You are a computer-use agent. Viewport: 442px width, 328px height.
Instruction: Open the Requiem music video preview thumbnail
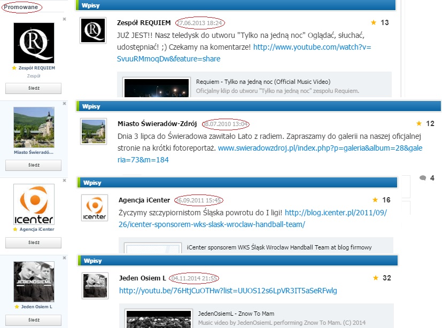(x=157, y=88)
